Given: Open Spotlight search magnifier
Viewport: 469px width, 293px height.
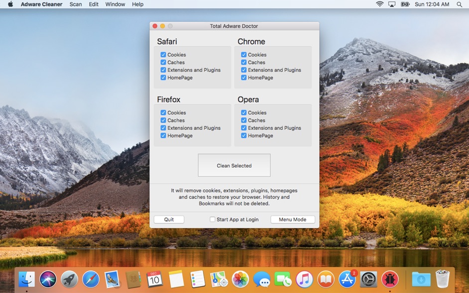Looking at the screenshot, I should pos(459,4).
